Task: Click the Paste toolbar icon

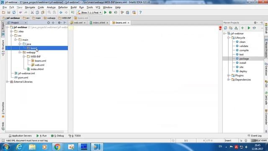Action: tap(43, 13)
